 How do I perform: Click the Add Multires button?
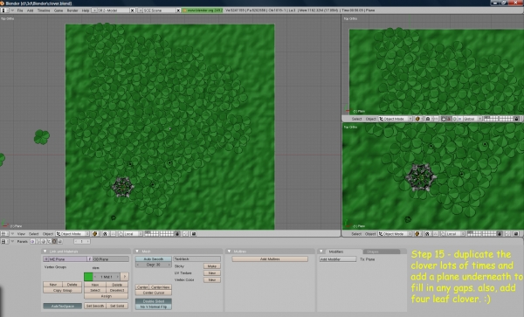point(270,258)
